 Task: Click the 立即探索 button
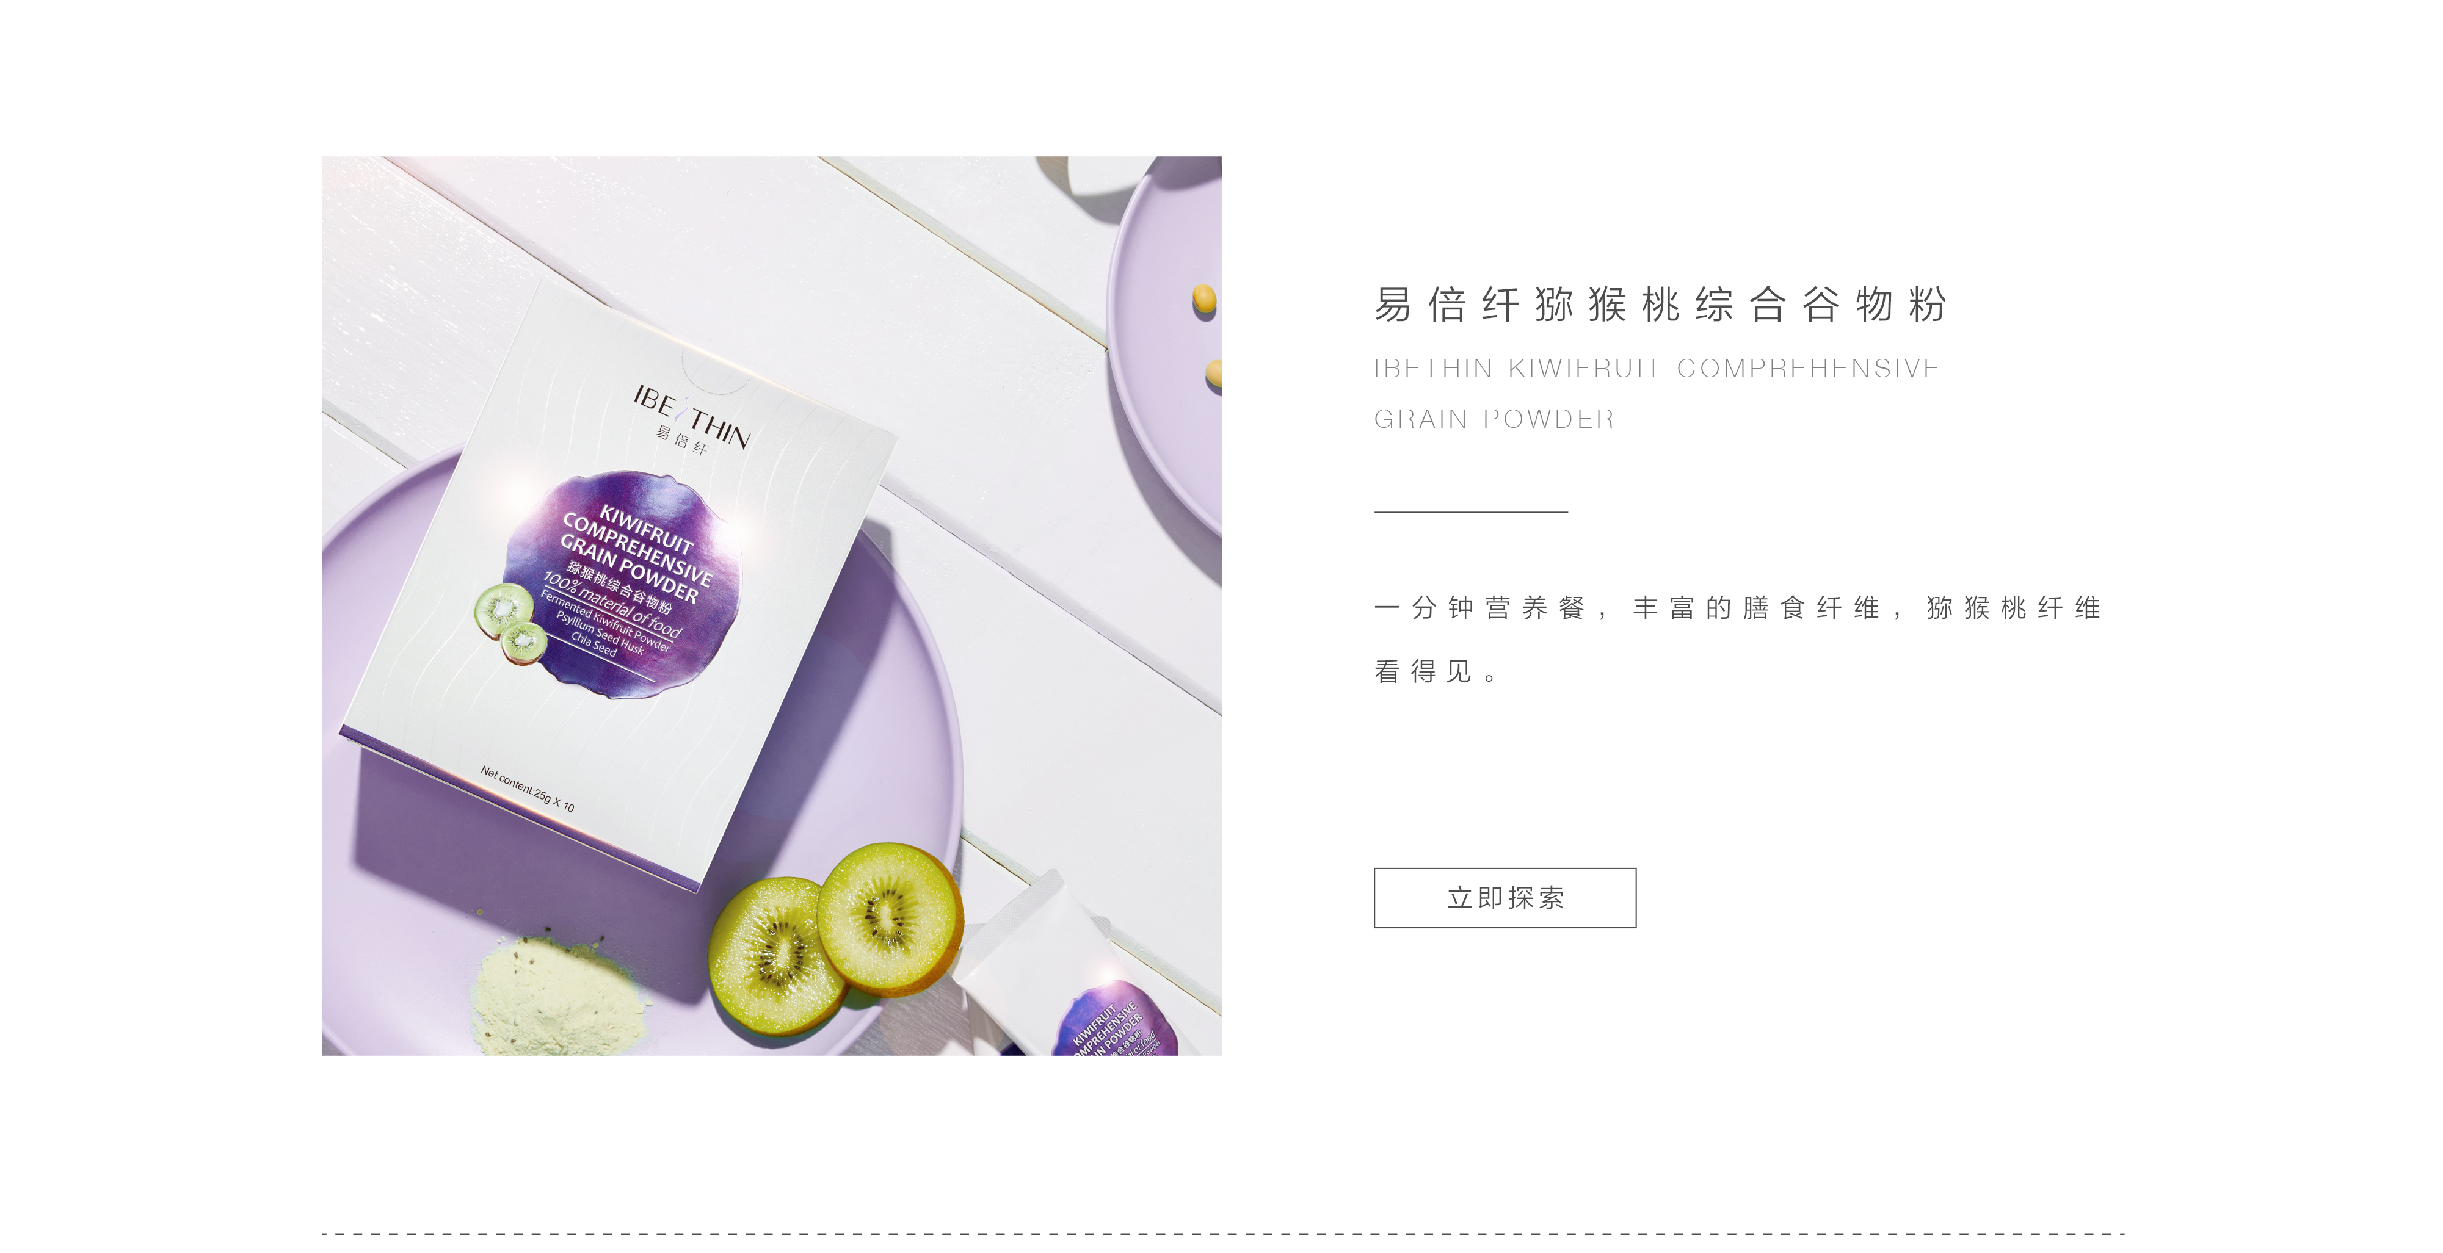pos(1504,898)
